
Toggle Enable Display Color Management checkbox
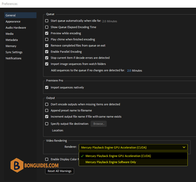point(47,159)
